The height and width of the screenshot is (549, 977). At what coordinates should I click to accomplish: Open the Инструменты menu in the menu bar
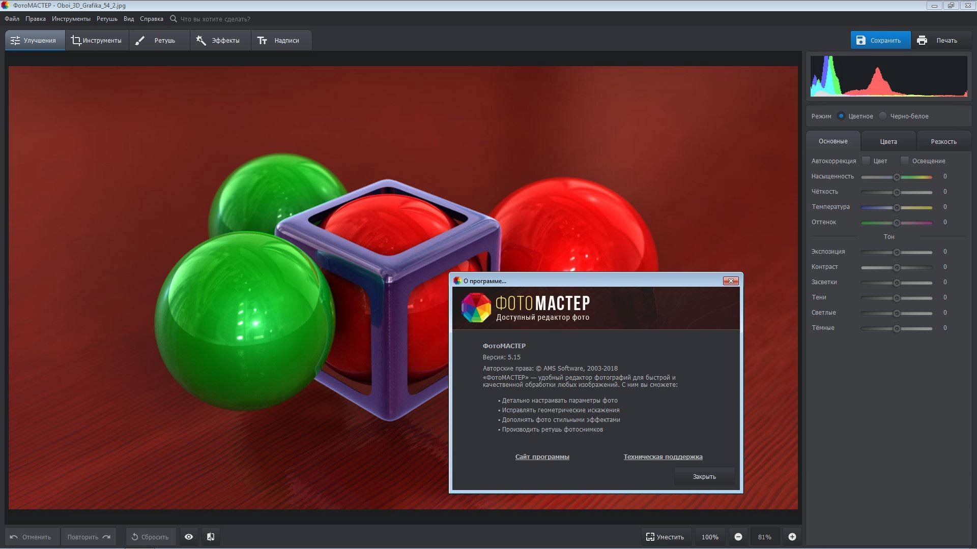pyautogui.click(x=71, y=19)
